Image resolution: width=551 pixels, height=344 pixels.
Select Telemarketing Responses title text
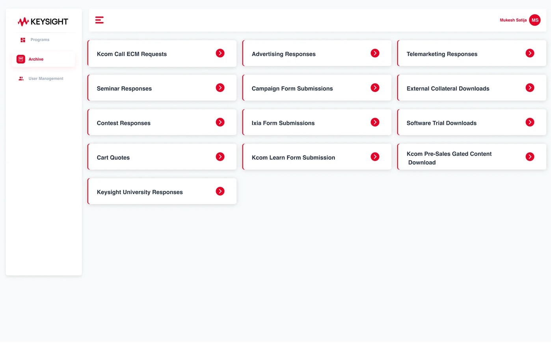coord(442,54)
